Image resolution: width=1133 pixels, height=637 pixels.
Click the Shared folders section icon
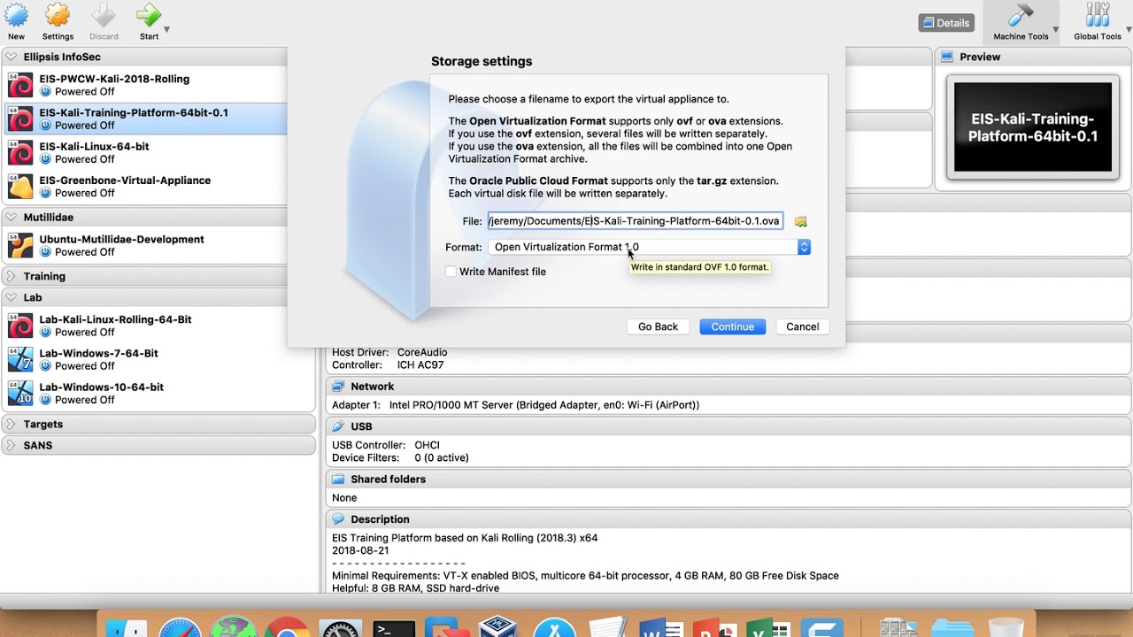(x=337, y=479)
